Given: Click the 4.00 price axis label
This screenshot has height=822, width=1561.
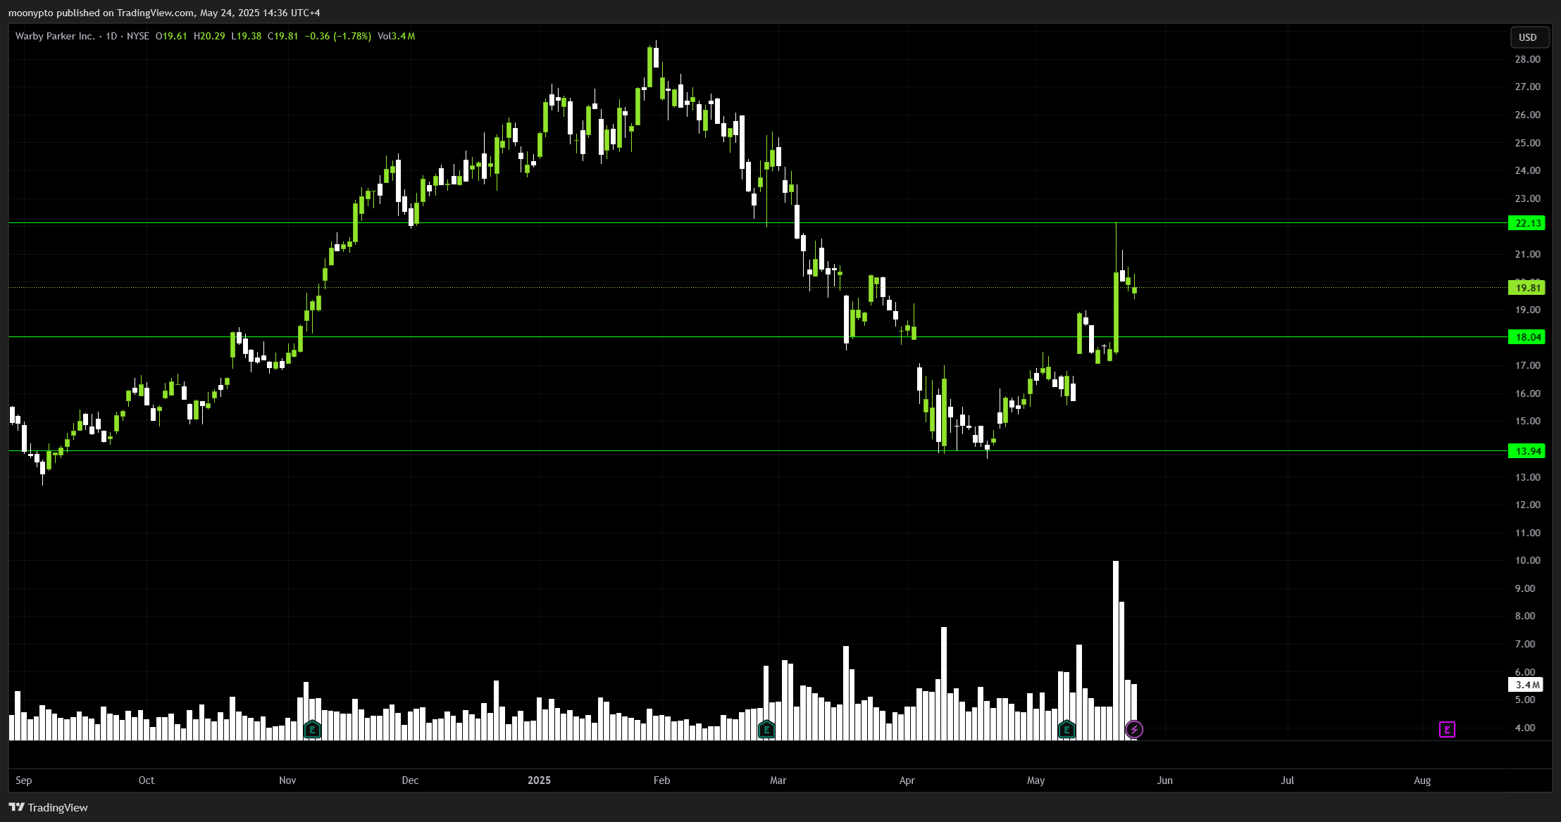Looking at the screenshot, I should click(x=1525, y=728).
